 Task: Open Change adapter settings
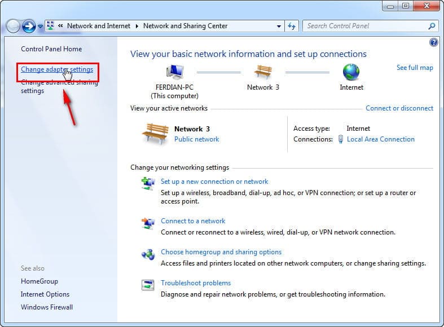coord(57,69)
